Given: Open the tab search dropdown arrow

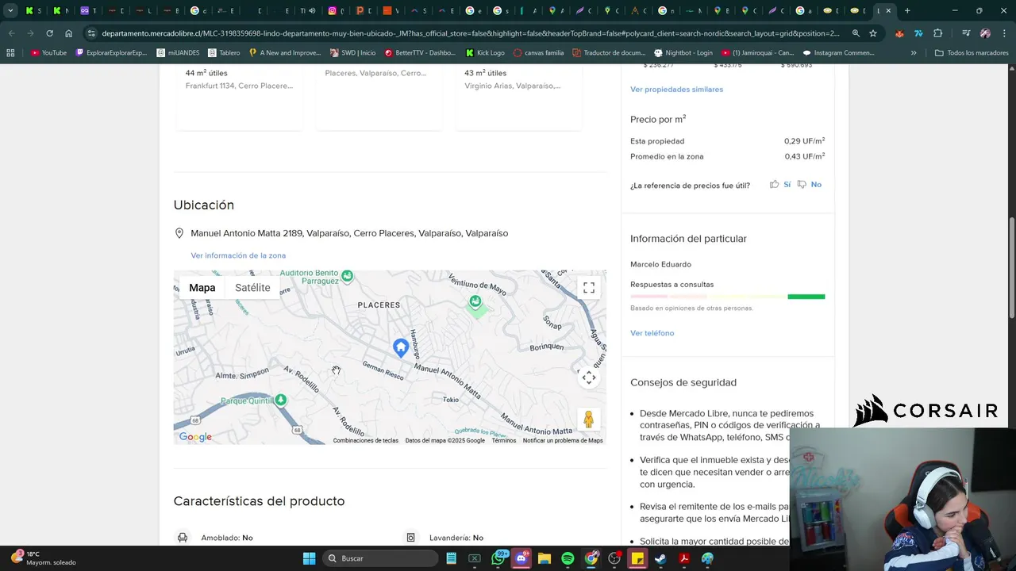Looking at the screenshot, I should [10, 10].
